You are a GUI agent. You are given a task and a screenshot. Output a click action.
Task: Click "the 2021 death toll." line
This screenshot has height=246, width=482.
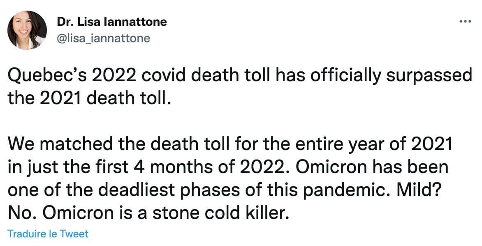(x=88, y=99)
